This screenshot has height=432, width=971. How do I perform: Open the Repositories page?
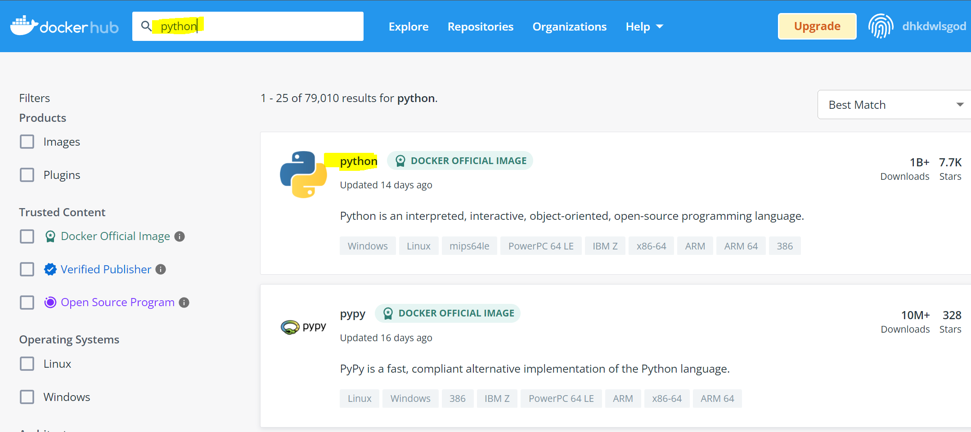481,27
